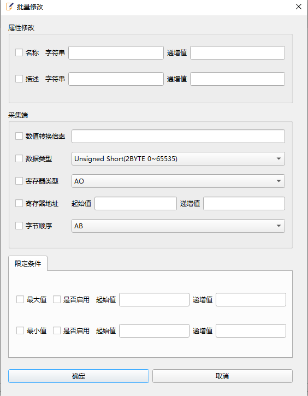308x396 pixels.
Task: Focus the 寄存器地址 起始值 field
Action: click(x=135, y=204)
